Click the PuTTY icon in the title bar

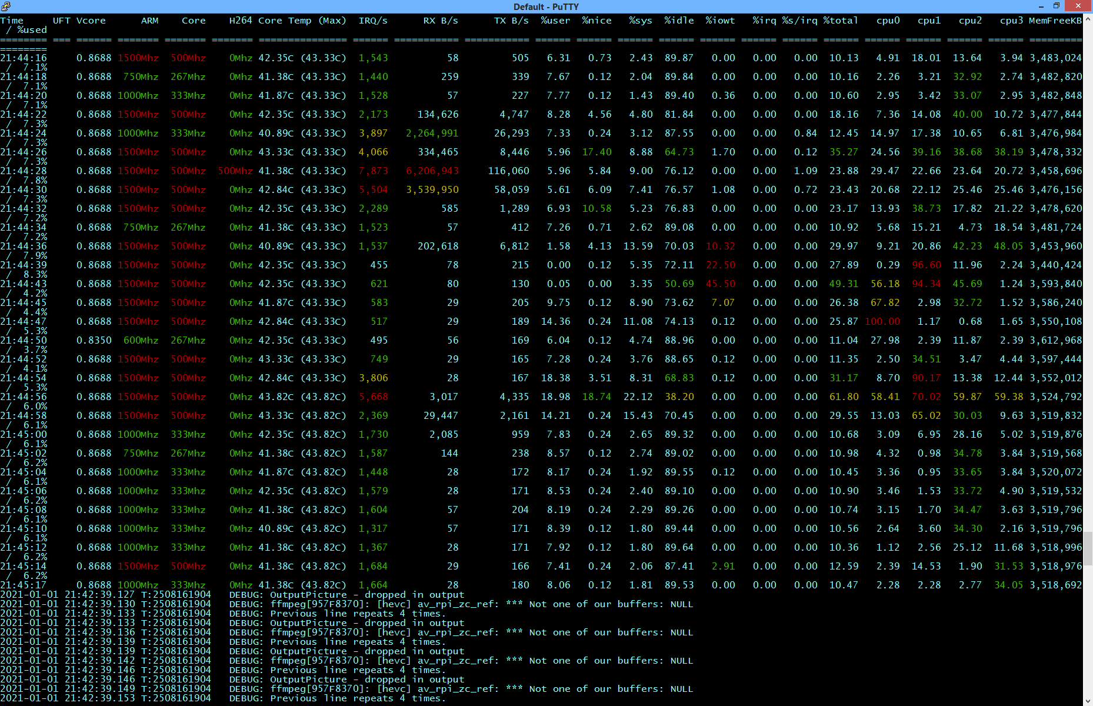coord(6,6)
